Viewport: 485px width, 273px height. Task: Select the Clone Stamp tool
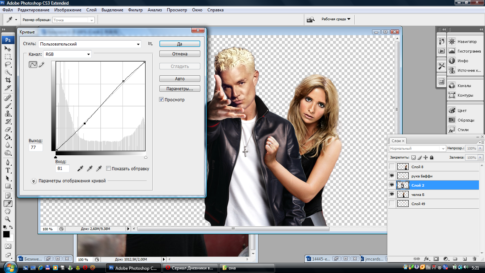click(x=8, y=113)
